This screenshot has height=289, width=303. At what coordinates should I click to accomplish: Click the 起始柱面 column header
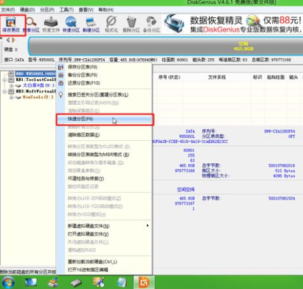click(x=276, y=77)
